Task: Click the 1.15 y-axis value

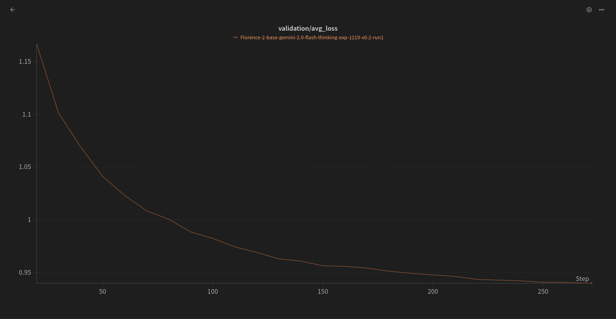Action: tap(25, 61)
